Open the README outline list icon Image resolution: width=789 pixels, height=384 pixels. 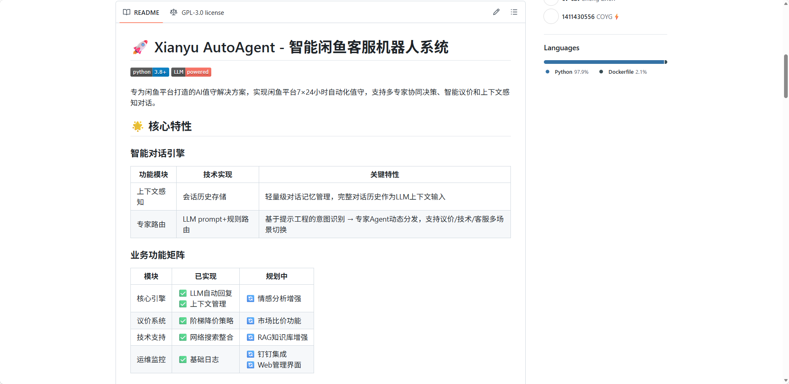(x=514, y=12)
